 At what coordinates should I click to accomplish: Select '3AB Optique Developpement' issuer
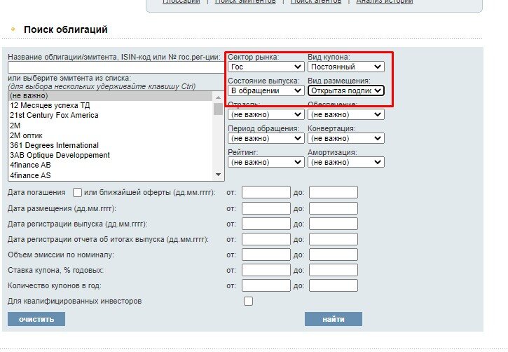(111, 155)
